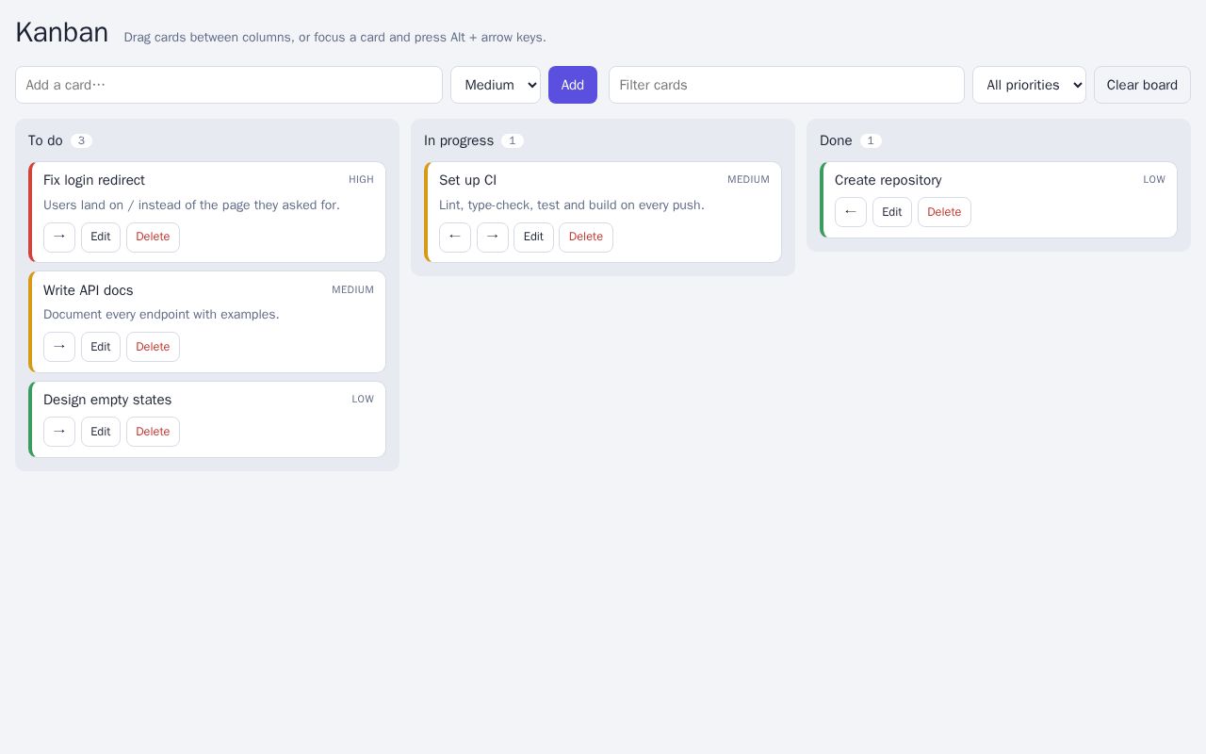Edit the 'Create repository' card

click(x=892, y=212)
